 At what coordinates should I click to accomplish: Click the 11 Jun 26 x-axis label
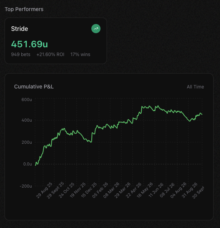(156, 190)
